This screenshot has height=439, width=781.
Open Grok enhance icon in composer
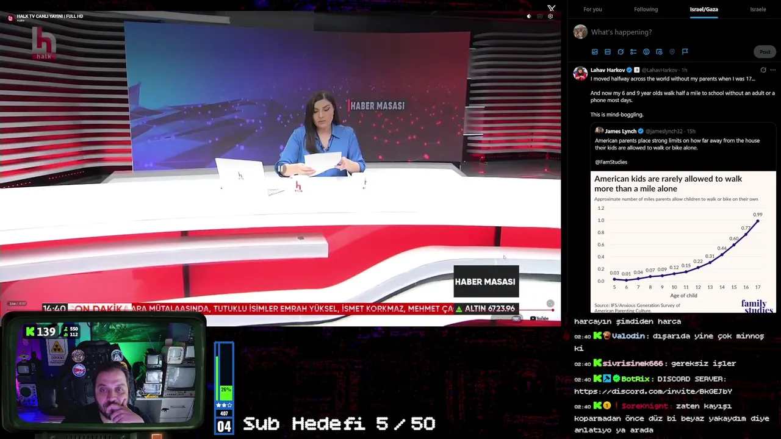point(621,52)
